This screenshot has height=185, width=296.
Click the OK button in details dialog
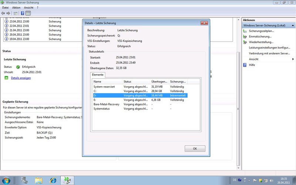[195, 149]
